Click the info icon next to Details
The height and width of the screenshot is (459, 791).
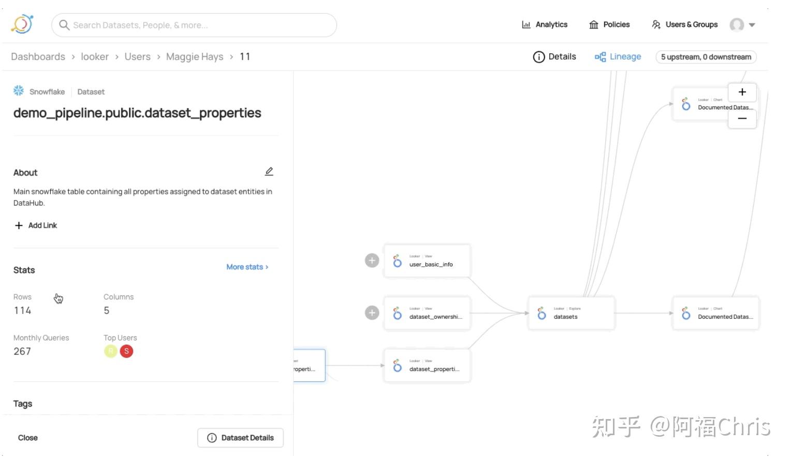[x=539, y=57]
